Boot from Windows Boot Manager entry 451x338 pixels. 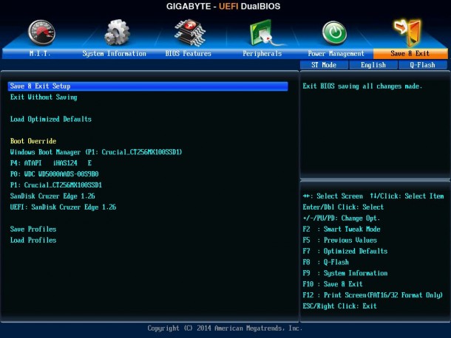click(x=96, y=152)
